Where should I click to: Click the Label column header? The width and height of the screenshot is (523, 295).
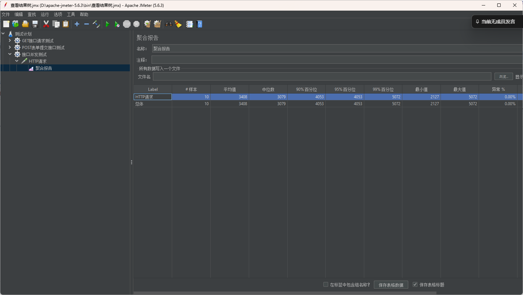[153, 89]
